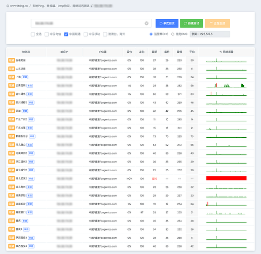Select the 湖北荆州 node name
This screenshot has height=254, width=261.
[21, 187]
